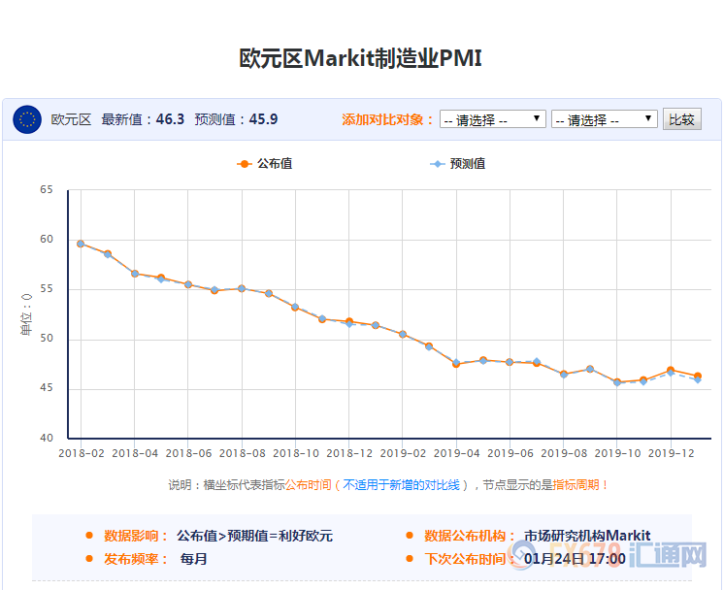Viewport: 724px width, 590px height.
Task: Click the orange bullet beside 数据公布机构
Action: point(410,536)
